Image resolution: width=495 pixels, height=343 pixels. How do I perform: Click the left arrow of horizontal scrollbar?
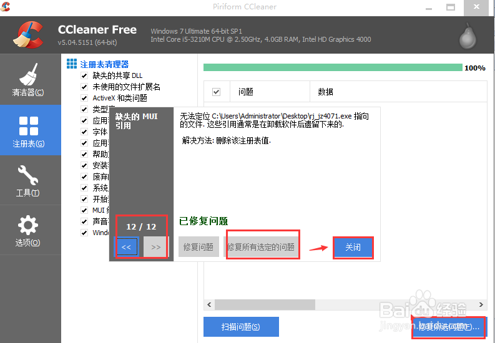(209, 304)
